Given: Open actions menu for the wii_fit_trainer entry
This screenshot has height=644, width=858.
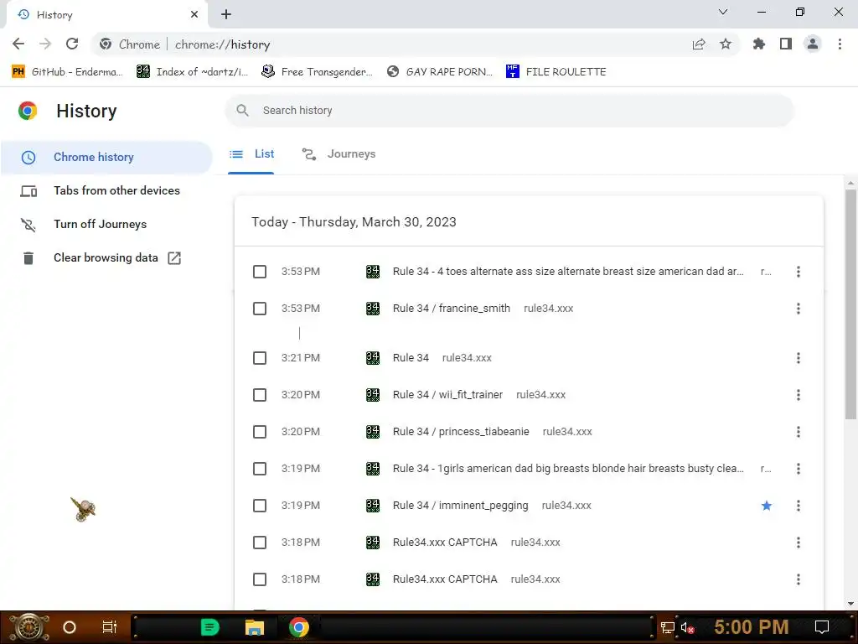Looking at the screenshot, I should coord(799,395).
